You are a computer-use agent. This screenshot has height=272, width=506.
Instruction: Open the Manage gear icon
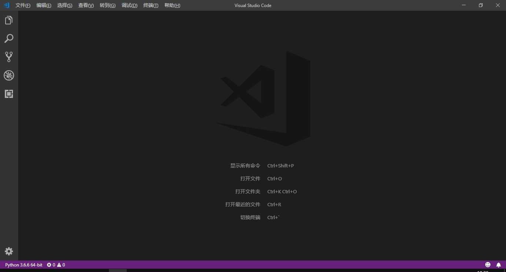[9, 251]
